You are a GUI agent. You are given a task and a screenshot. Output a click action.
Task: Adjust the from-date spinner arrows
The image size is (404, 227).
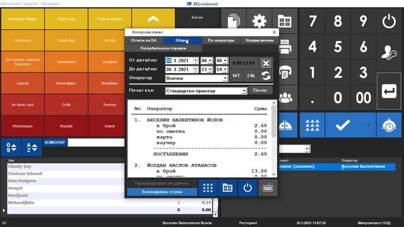point(196,61)
